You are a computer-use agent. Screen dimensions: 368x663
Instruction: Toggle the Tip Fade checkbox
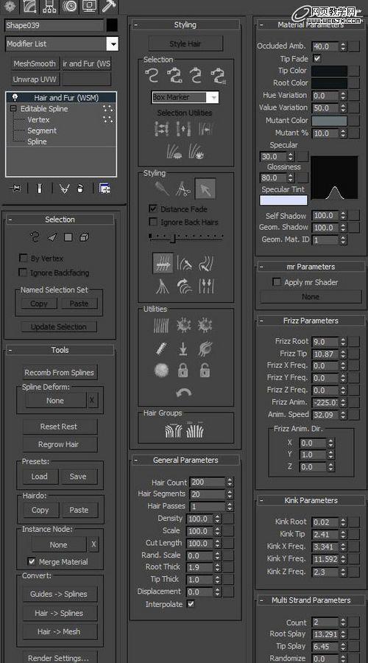point(317,58)
